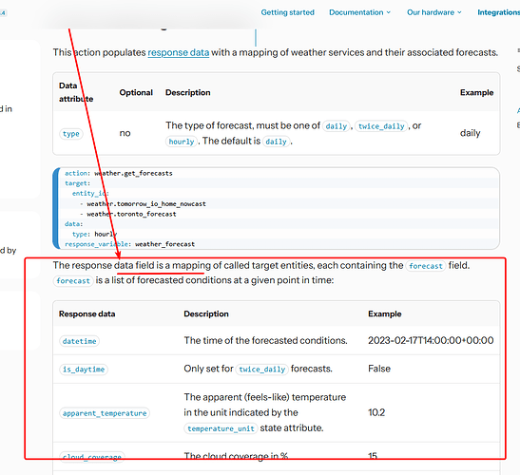
Task: Click the twice_daily tag in type description
Action: click(381, 126)
